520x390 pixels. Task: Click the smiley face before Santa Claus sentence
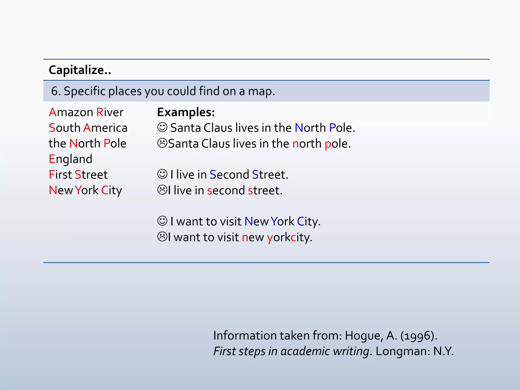(x=162, y=127)
